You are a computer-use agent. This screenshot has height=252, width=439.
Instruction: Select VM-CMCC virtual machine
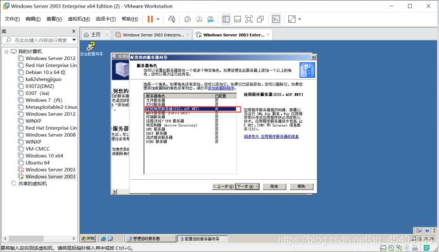[x=37, y=149]
